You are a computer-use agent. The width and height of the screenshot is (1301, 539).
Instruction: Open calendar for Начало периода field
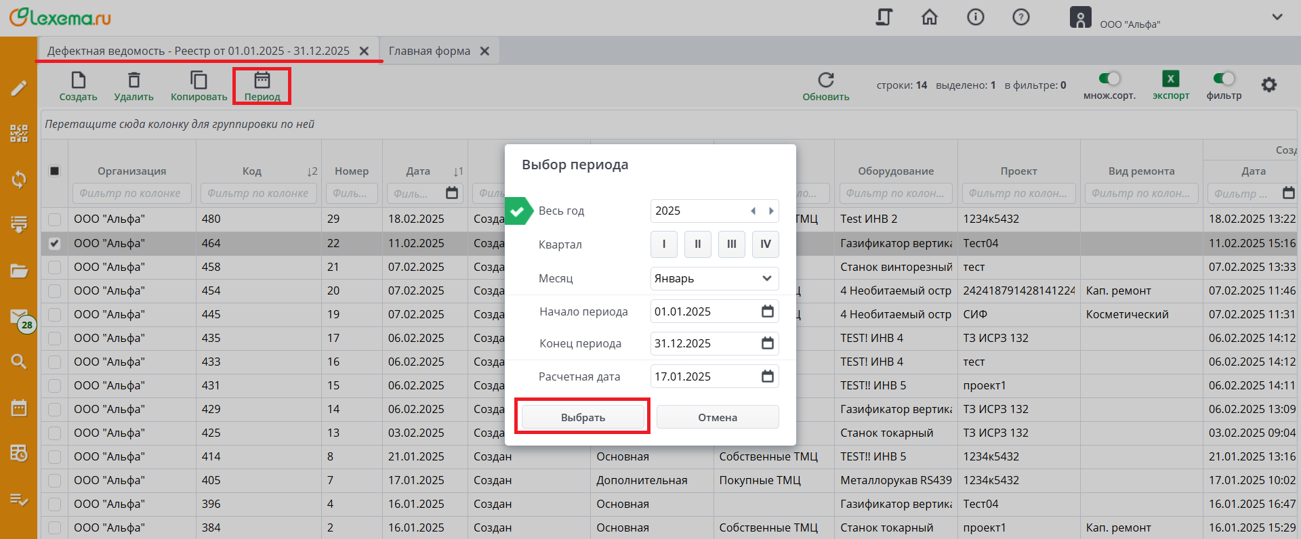click(x=767, y=311)
